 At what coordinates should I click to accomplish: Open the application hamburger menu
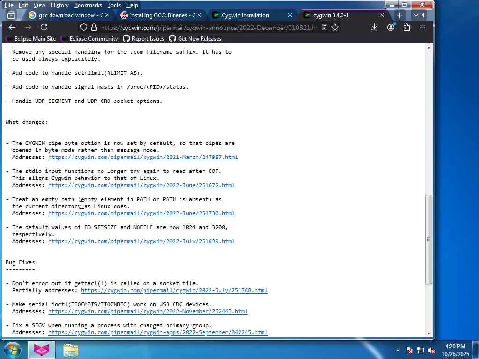click(422, 28)
